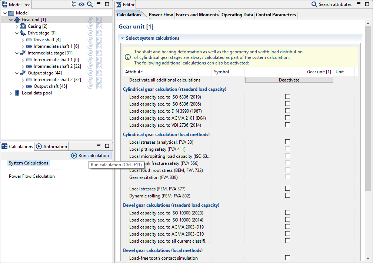
Task: Click the Deactivate button
Action: [x=289, y=80]
